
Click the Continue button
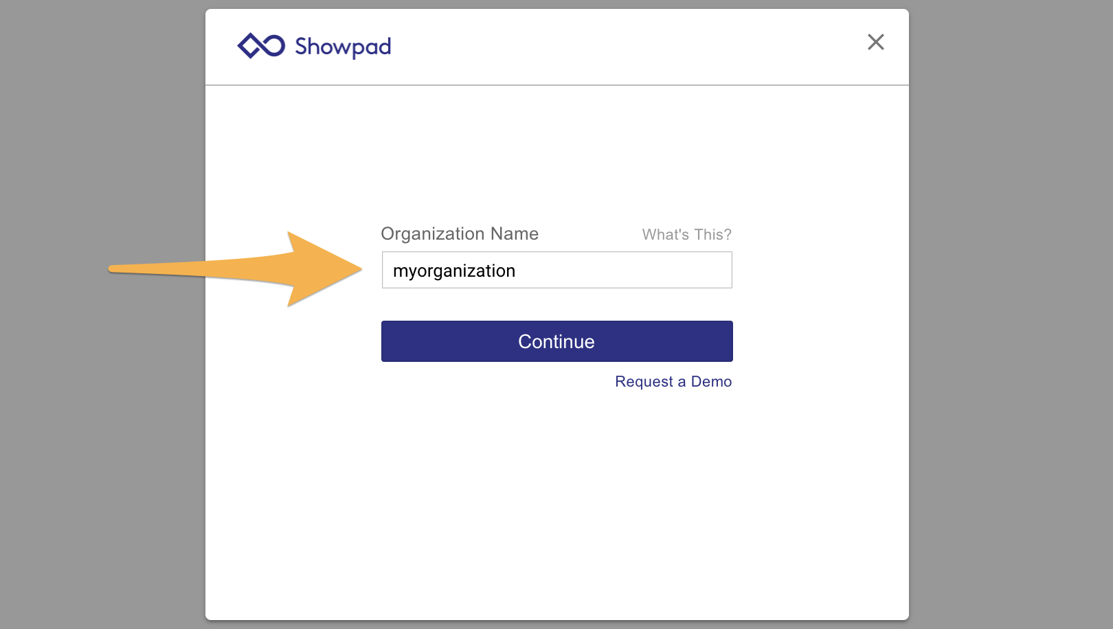[557, 341]
